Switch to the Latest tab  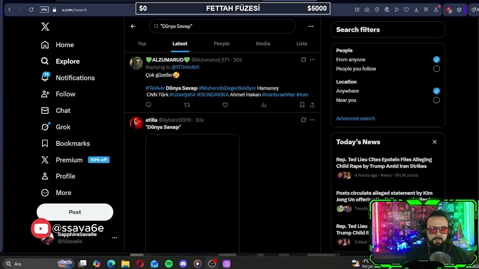pos(180,44)
